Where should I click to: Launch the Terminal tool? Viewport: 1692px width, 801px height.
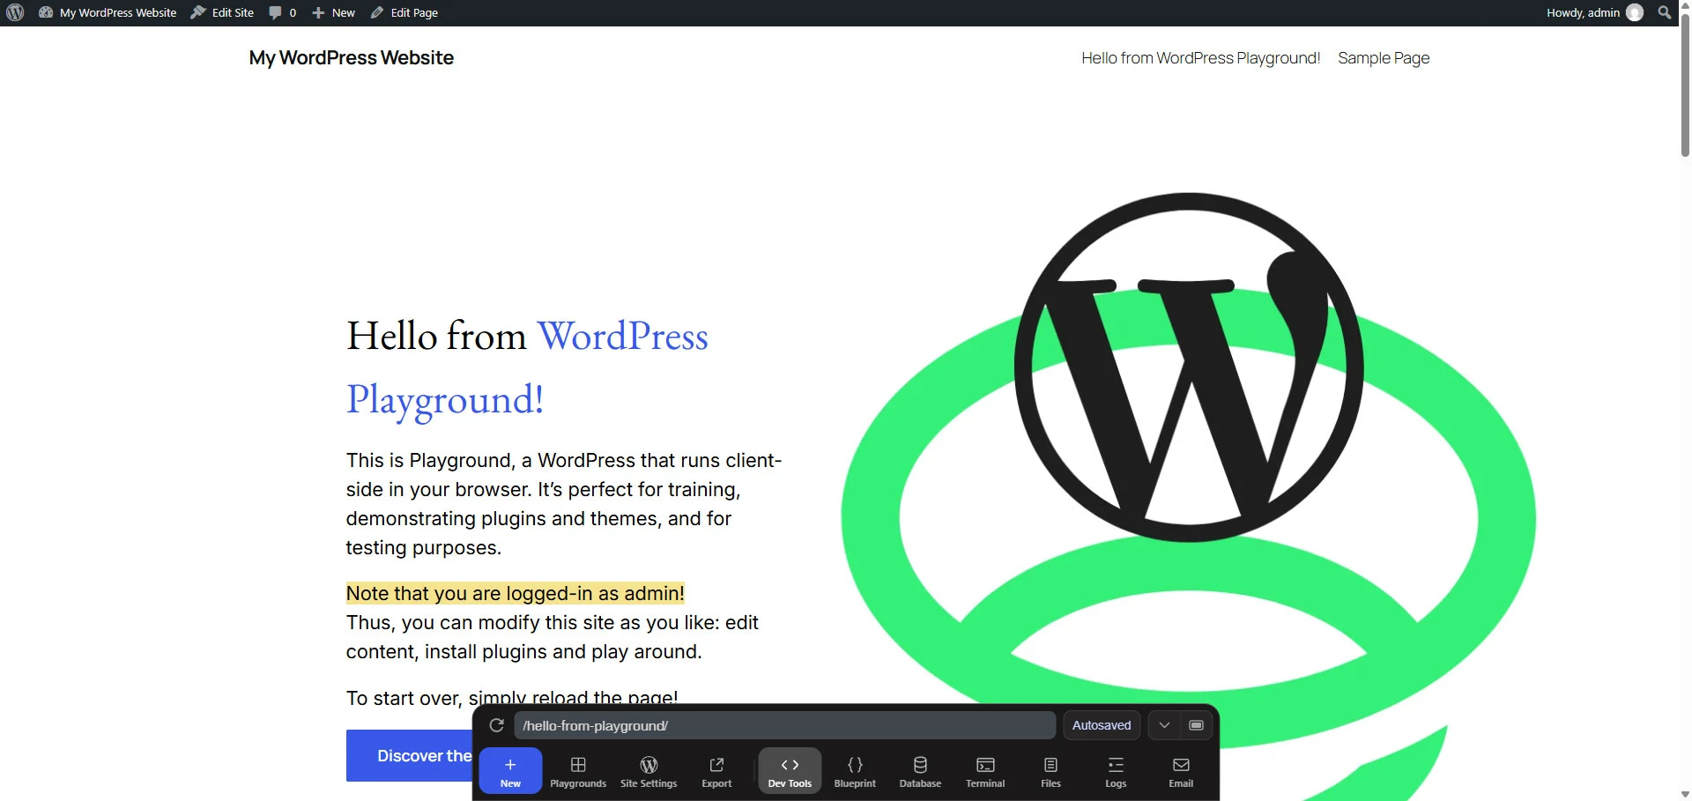tap(985, 770)
